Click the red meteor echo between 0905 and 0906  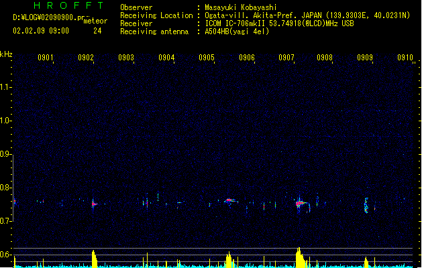tap(229, 200)
